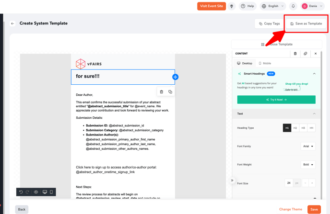Go back using the arrow beside page title
The width and height of the screenshot is (330, 214).
12,23
